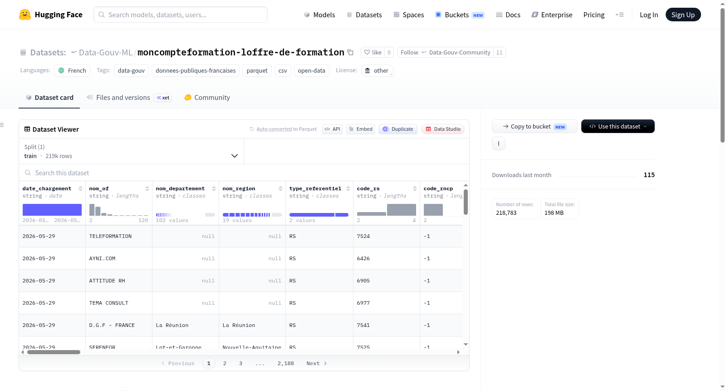Image resolution: width=726 pixels, height=391 pixels.
Task: Copy the dataset name to clipboard
Action: 350,52
